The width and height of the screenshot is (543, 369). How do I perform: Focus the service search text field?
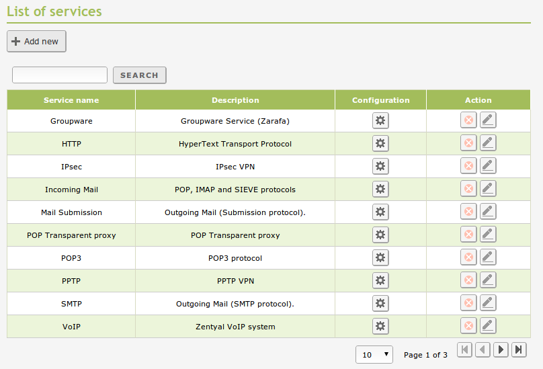pyautogui.click(x=60, y=75)
